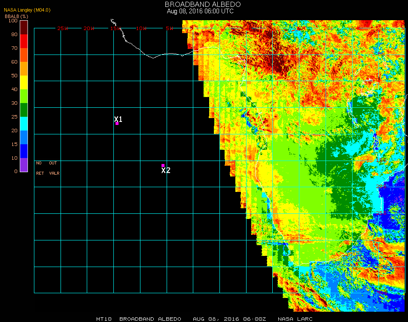Select the orange 50-60 legend swatch
Screen dimensions: 408x322
tap(24, 69)
